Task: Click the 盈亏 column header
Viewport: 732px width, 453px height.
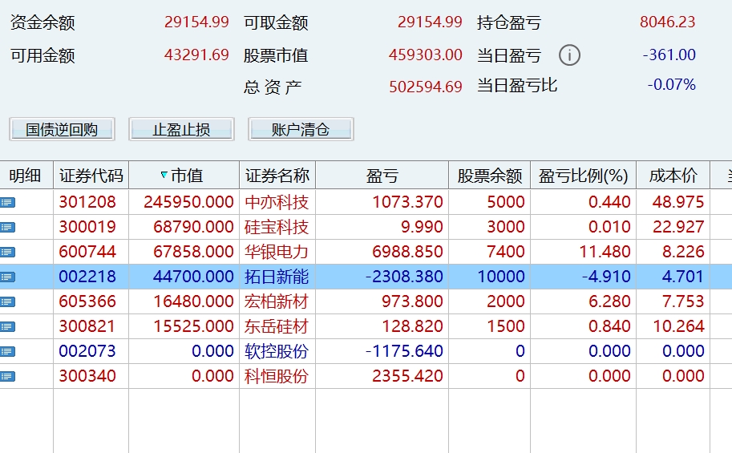Action: pyautogui.click(x=382, y=176)
